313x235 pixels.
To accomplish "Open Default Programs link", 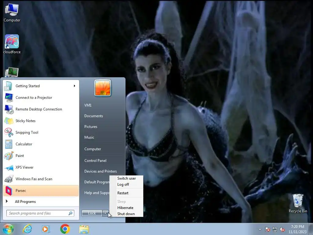I will 97,182.
